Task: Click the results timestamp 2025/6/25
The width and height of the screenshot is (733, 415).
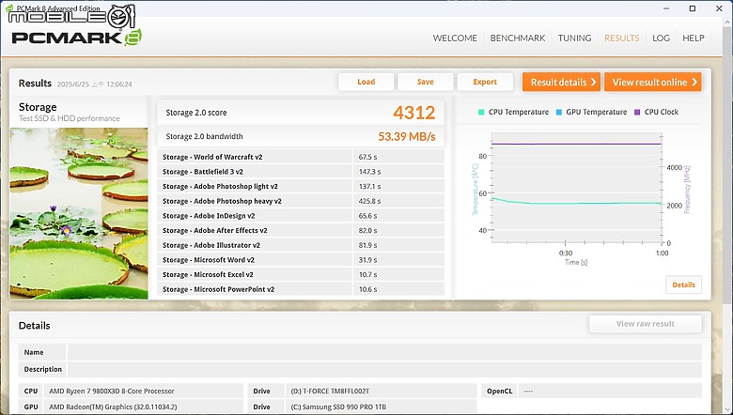Action: coord(94,85)
